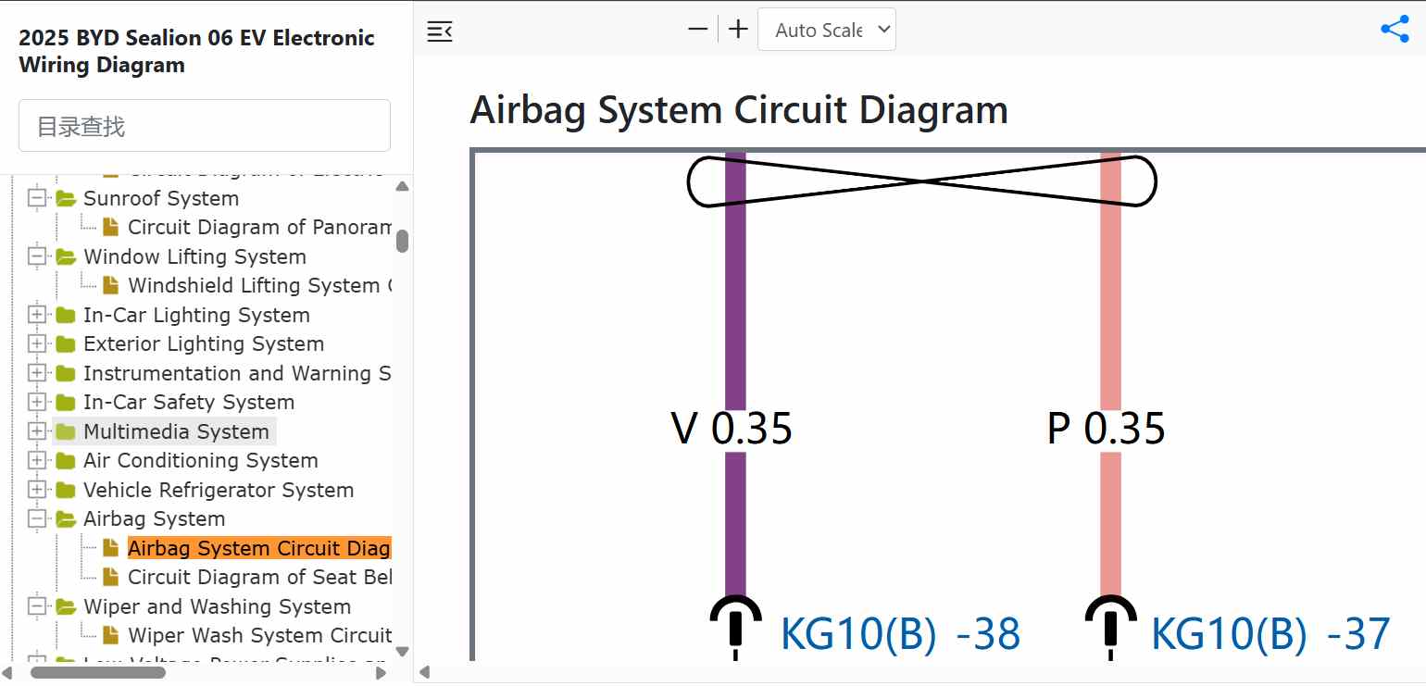Collapse the Wiper and Washing System folder
Screen dimensions: 1426x686
point(37,606)
